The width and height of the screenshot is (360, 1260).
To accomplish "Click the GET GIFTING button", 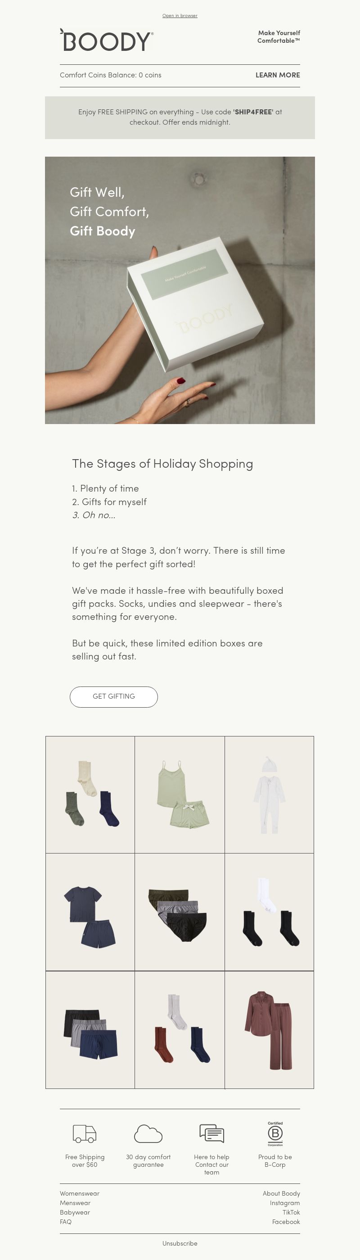I will click(114, 696).
